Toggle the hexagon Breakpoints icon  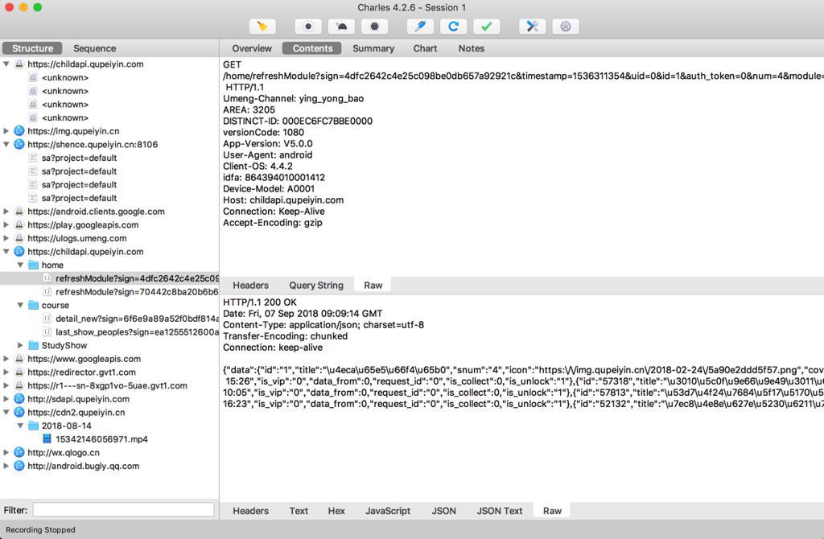(x=374, y=27)
